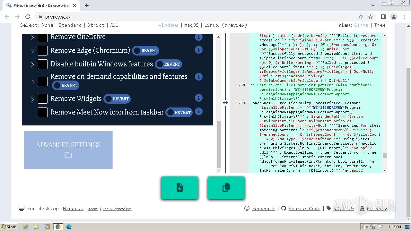This screenshot has width=411, height=231.
Task: Open Windows desktop download link in footer
Action: click(73, 209)
